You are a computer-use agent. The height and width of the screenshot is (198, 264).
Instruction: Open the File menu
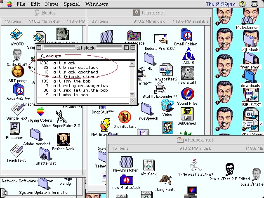pos(21,4)
